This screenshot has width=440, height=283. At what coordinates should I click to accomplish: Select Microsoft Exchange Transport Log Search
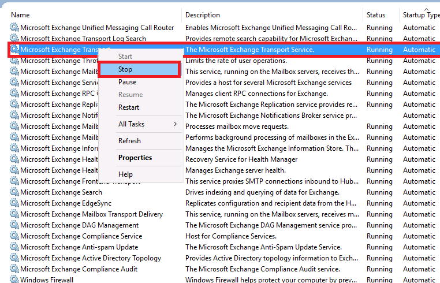(x=83, y=39)
